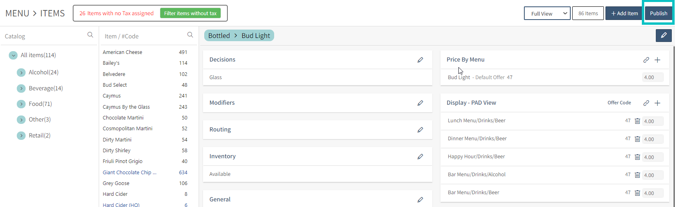Expand the Food(71) catalog category
The height and width of the screenshot is (207, 675).
pyautogui.click(x=21, y=104)
